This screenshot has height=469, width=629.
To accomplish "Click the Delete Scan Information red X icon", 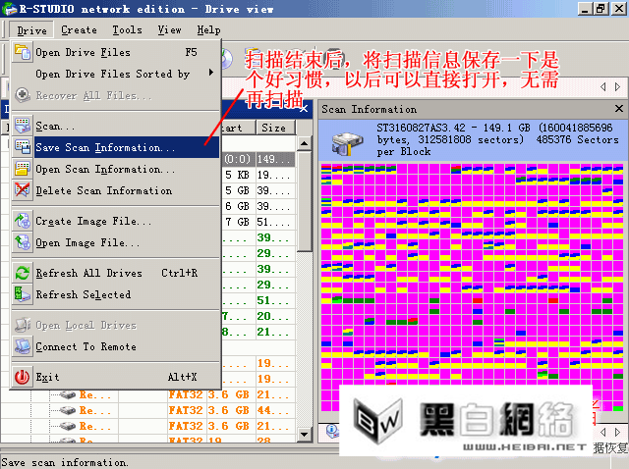I will [22, 190].
